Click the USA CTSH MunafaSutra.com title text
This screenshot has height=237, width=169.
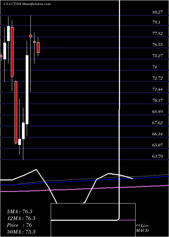click(x=27, y=4)
